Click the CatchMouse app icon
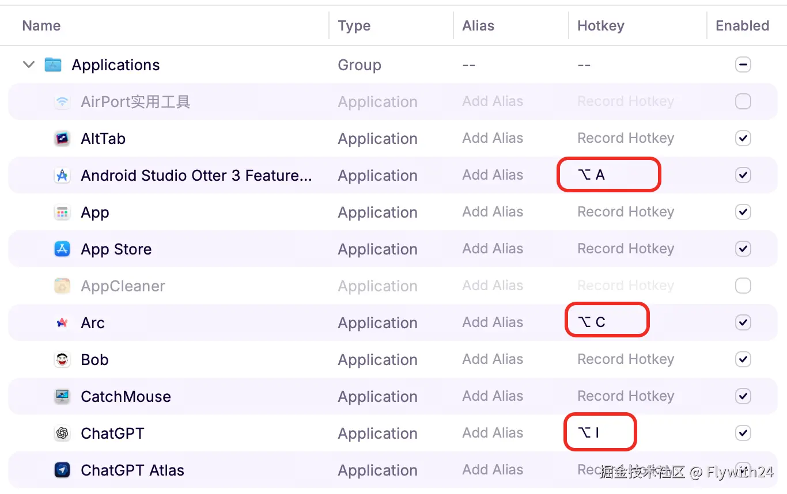787x494 pixels. click(62, 397)
